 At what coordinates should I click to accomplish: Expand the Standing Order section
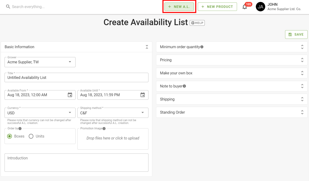302,112
